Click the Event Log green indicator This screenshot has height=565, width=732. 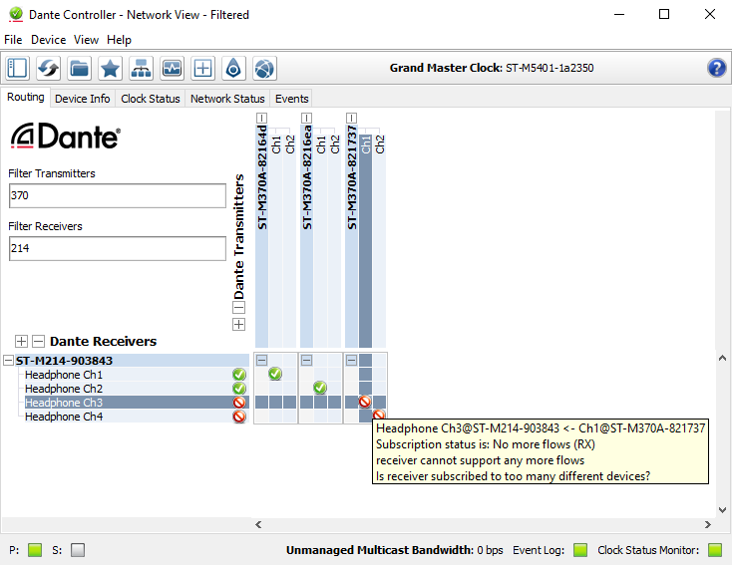(x=580, y=550)
